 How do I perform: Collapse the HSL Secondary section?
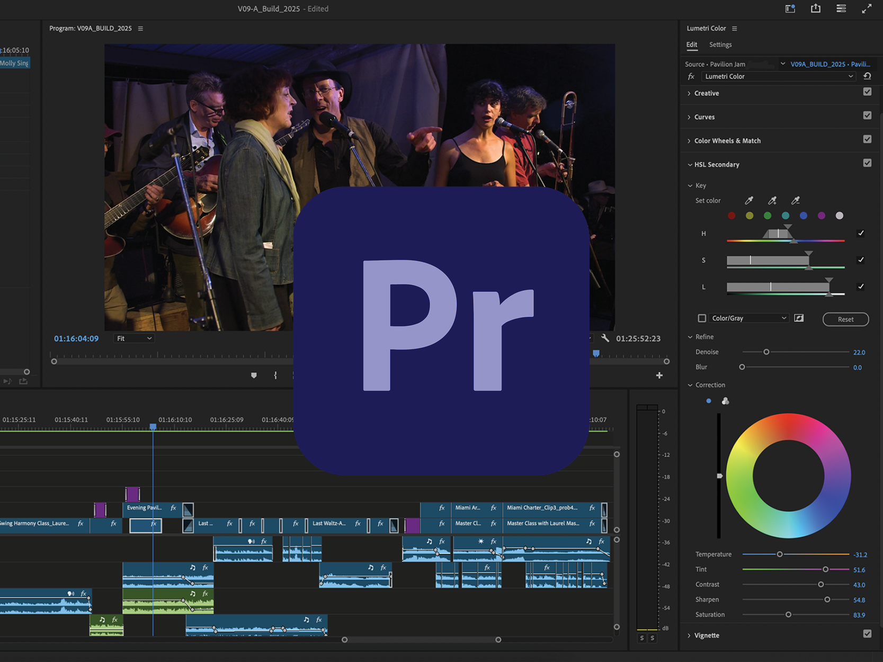(690, 165)
